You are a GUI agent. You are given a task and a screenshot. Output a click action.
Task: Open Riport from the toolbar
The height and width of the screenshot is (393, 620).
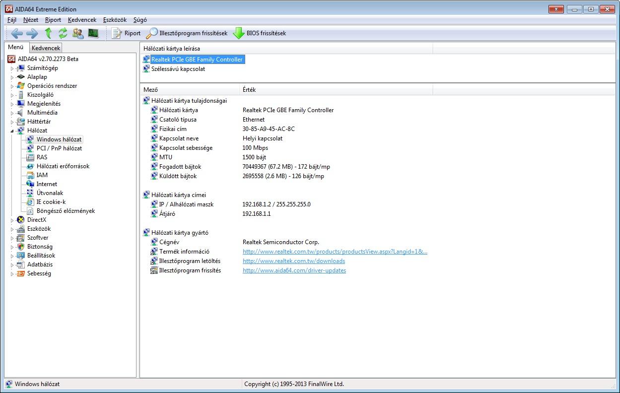pyautogui.click(x=126, y=33)
